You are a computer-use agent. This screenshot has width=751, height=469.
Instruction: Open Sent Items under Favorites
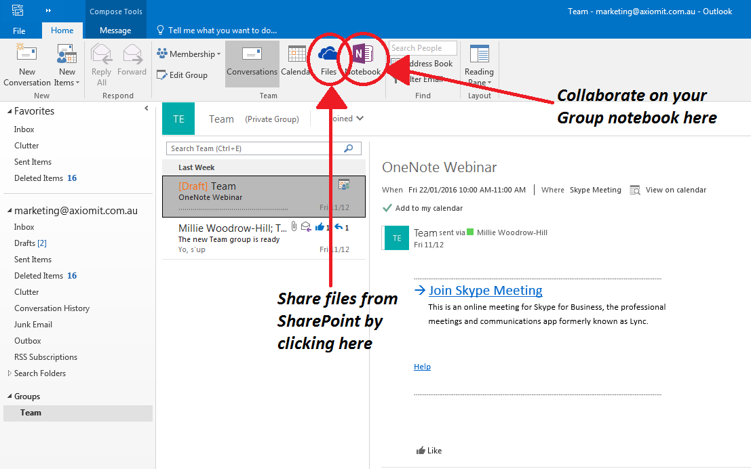tap(33, 162)
